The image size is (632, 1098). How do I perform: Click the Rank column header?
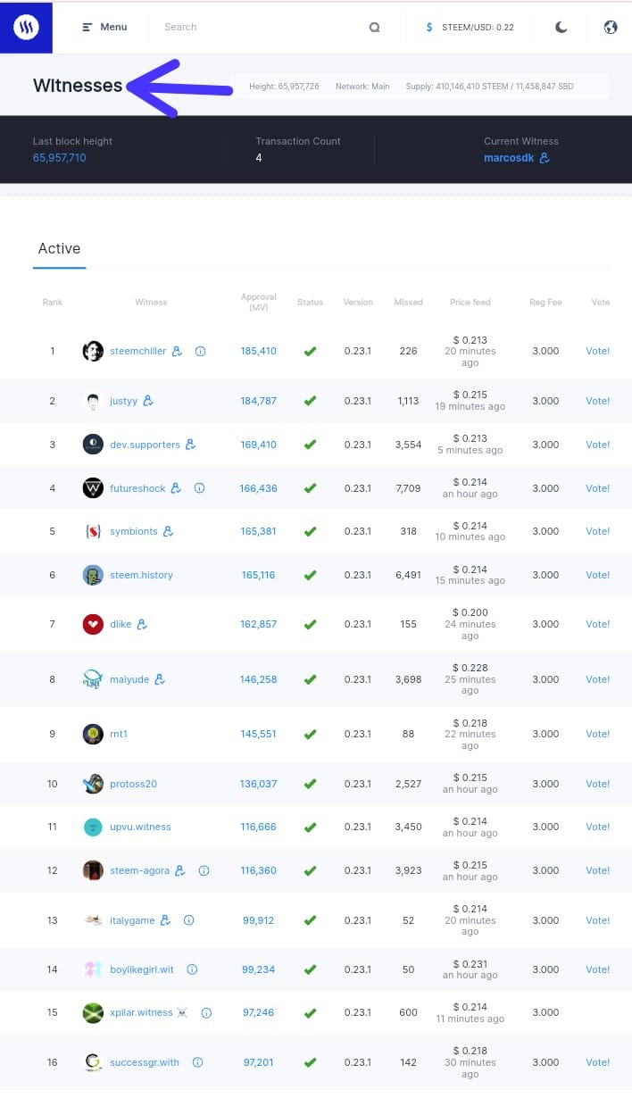53,302
